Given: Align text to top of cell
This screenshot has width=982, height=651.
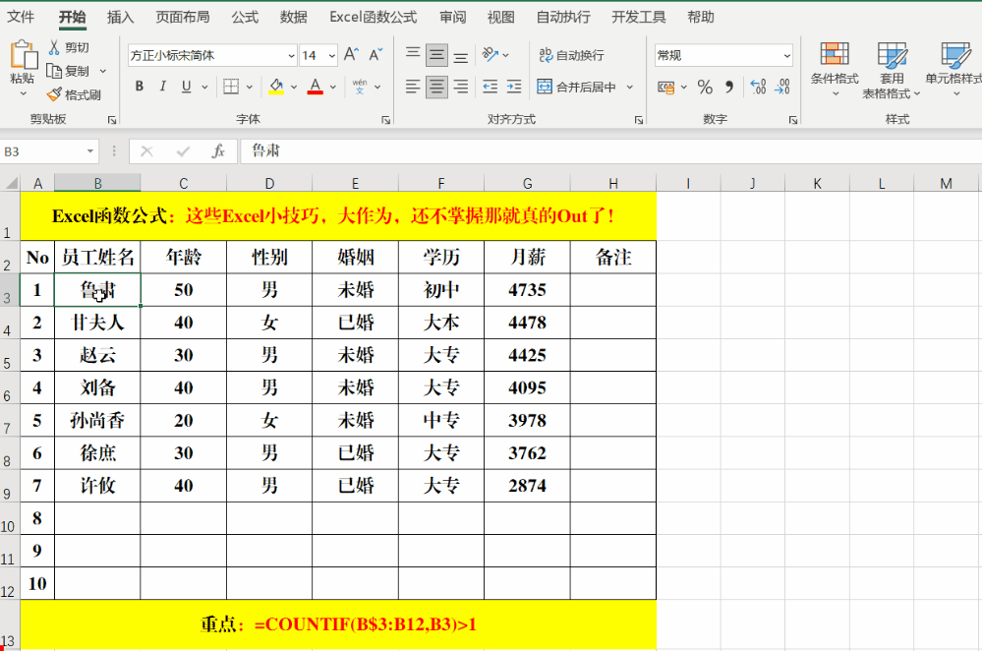Looking at the screenshot, I should (413, 55).
